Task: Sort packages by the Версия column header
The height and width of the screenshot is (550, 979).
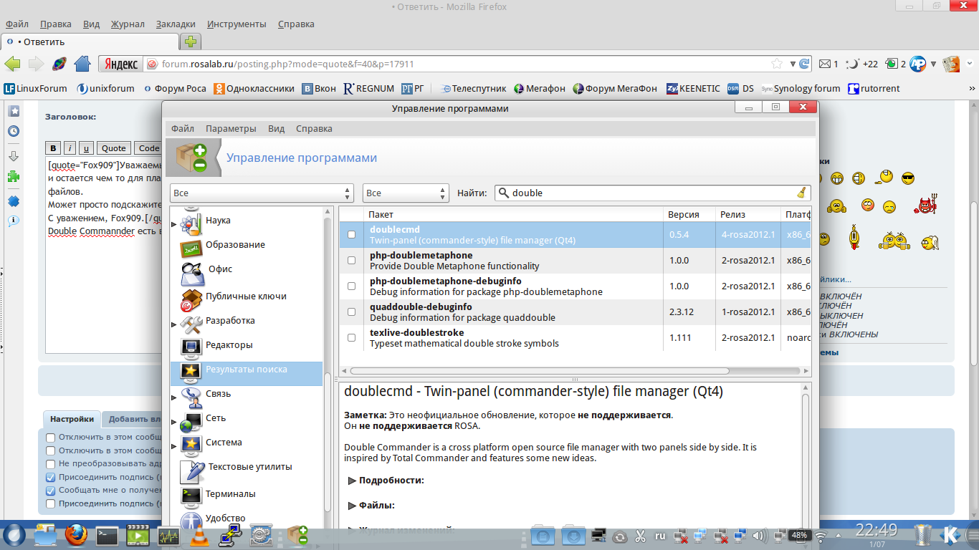Action: [x=689, y=214]
